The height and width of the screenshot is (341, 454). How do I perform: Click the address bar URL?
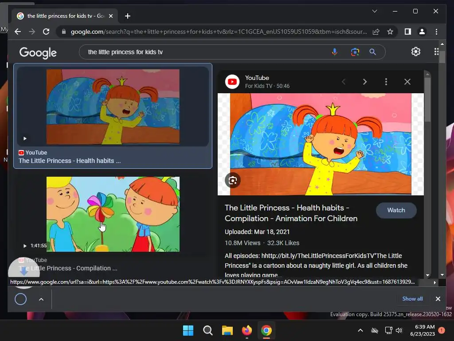(219, 32)
